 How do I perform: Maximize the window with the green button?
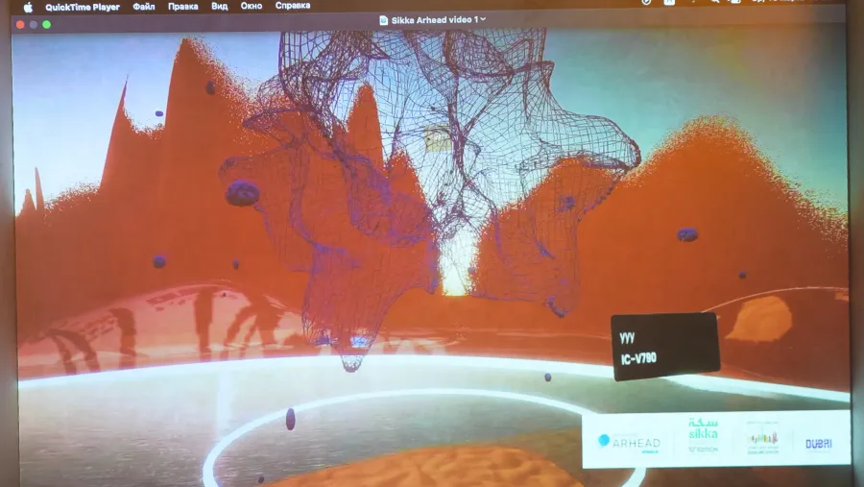[x=47, y=25]
